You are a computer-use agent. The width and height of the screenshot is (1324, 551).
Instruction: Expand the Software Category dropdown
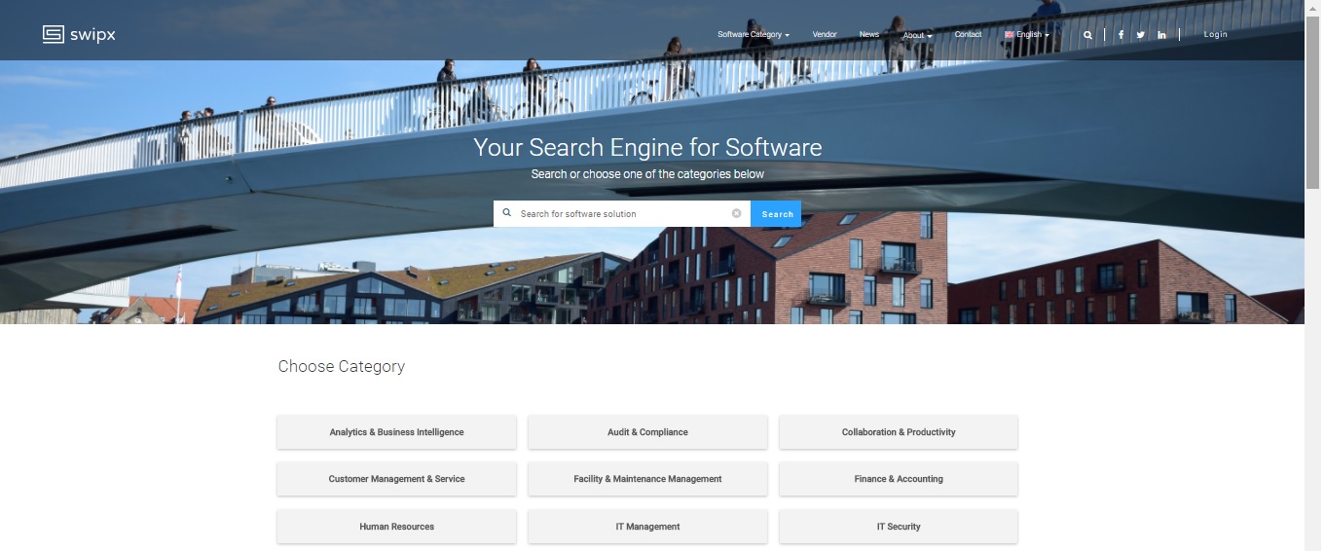tap(753, 35)
